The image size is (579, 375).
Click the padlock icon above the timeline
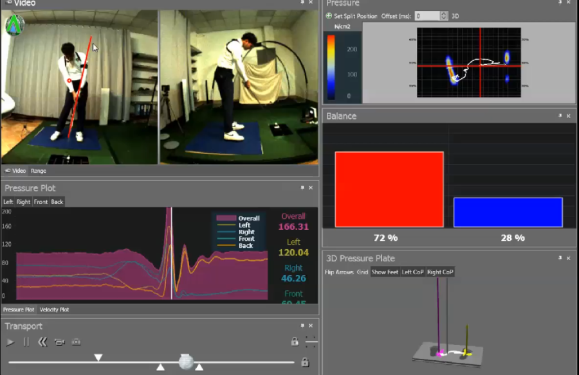pos(295,342)
